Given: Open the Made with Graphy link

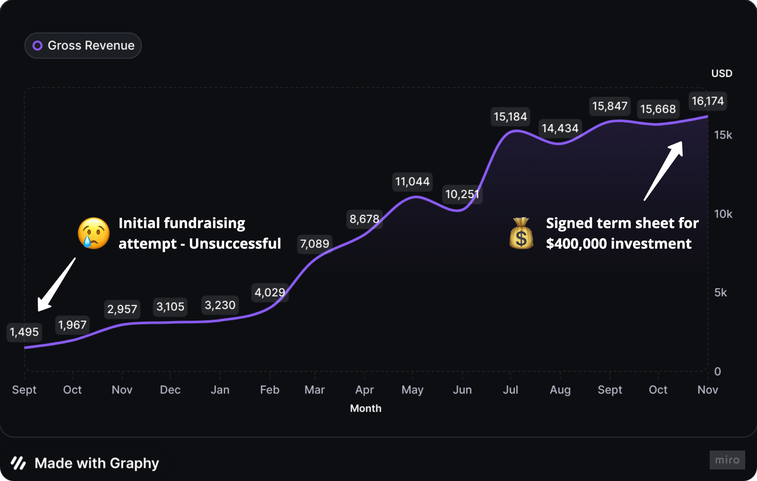Looking at the screenshot, I should point(97,463).
